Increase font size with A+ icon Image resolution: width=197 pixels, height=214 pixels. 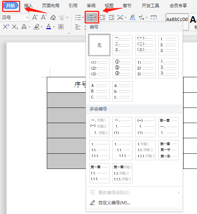pyautogui.click(x=35, y=17)
